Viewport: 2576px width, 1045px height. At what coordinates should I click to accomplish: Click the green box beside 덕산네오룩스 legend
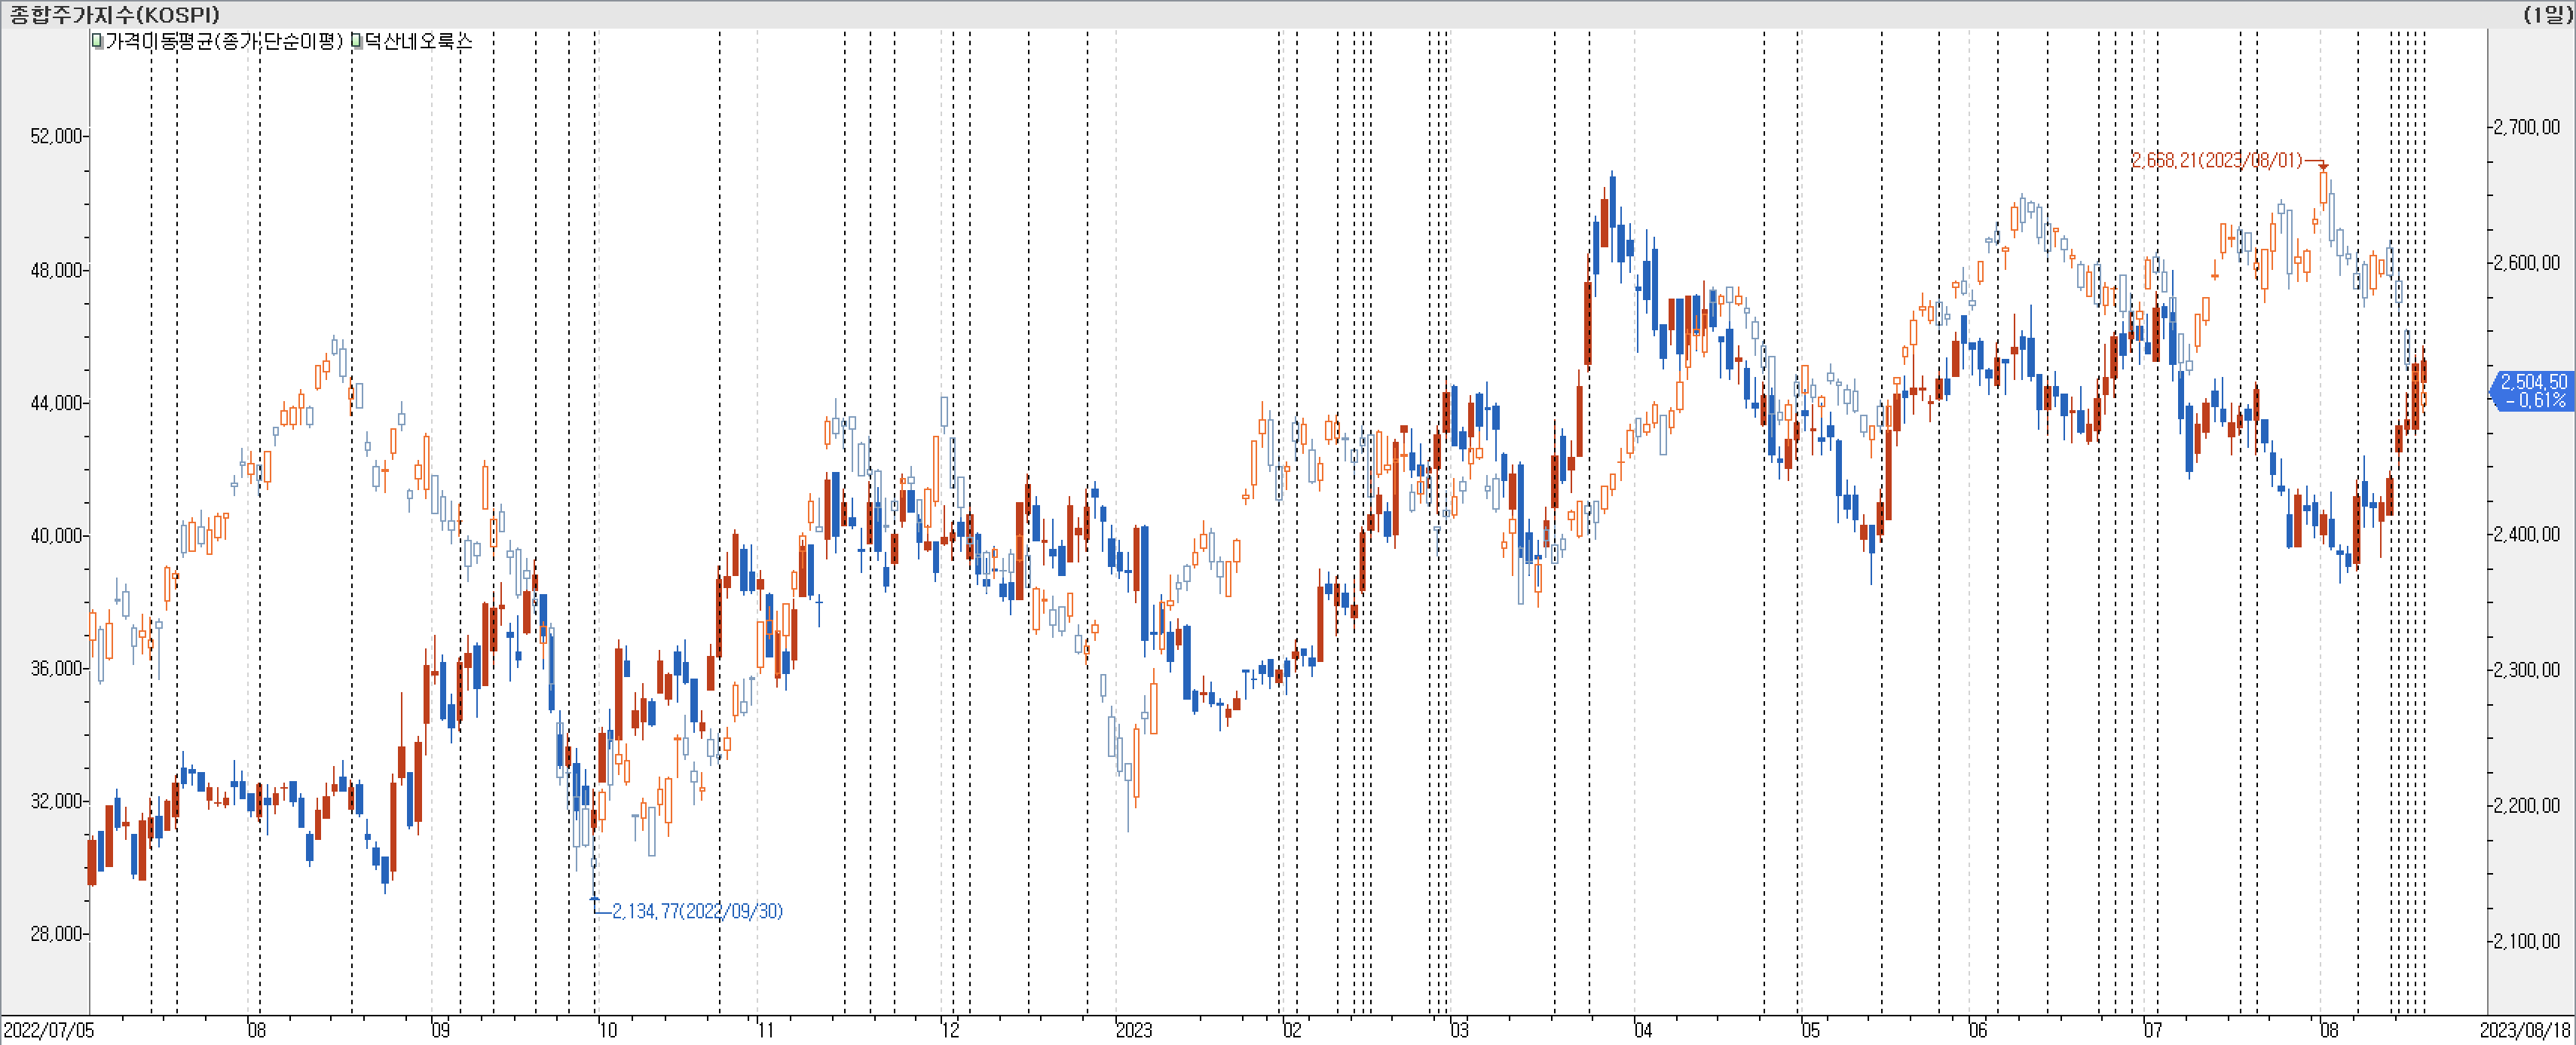356,41
